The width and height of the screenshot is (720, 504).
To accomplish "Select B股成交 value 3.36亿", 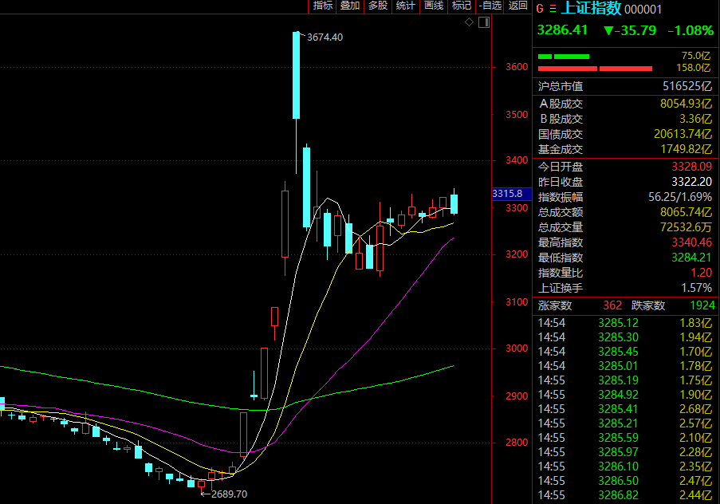I will tap(695, 119).
